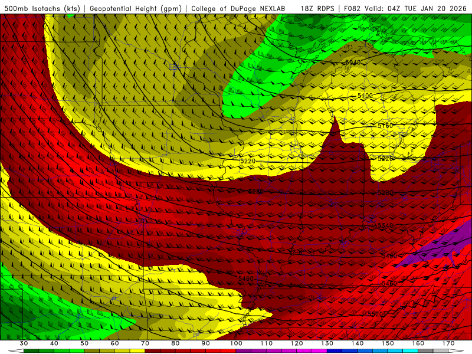
Task: Click the 'Geopotential Height (gpm)' title text
Action: (136, 9)
